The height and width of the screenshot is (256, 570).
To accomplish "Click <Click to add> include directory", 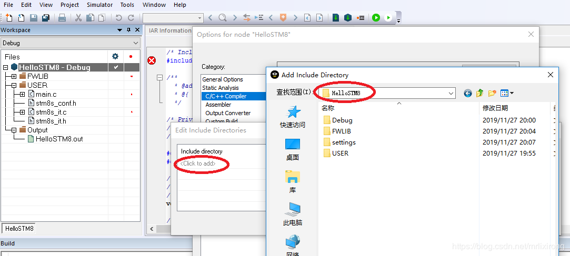I will pyautogui.click(x=198, y=163).
